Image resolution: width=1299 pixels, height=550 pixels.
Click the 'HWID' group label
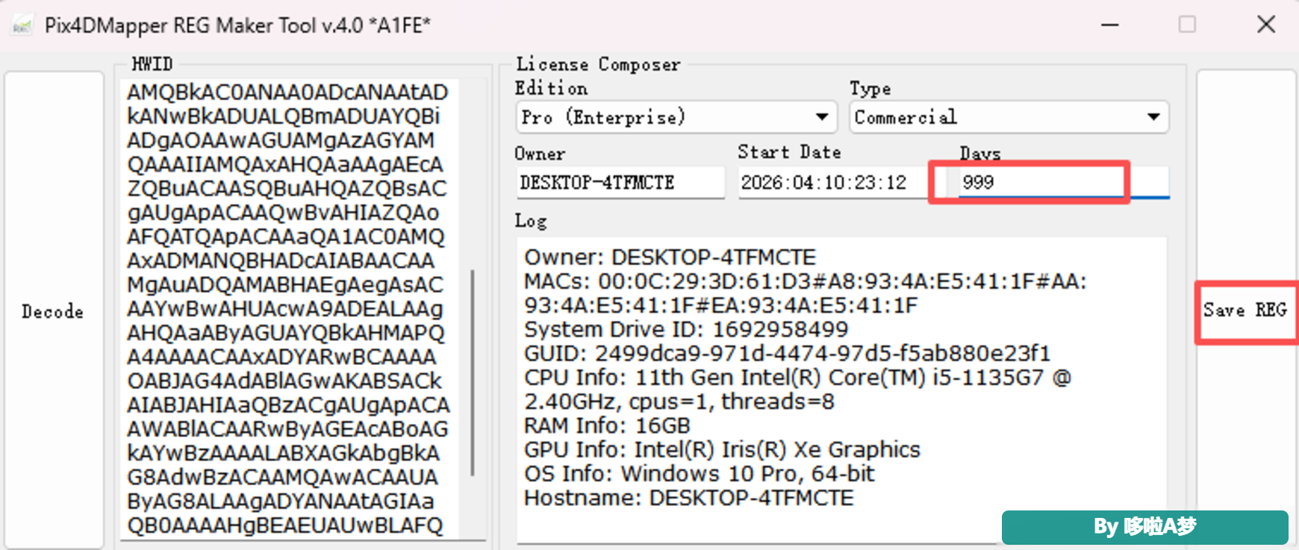coord(152,64)
